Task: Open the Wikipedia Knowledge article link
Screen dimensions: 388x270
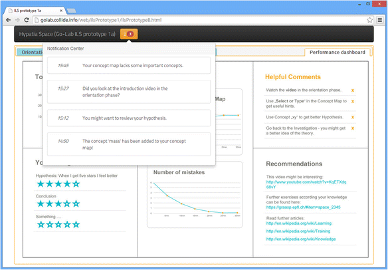Action: coord(301,239)
